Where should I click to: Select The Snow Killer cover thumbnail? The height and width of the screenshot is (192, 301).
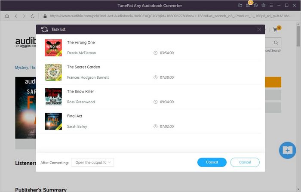click(53, 97)
